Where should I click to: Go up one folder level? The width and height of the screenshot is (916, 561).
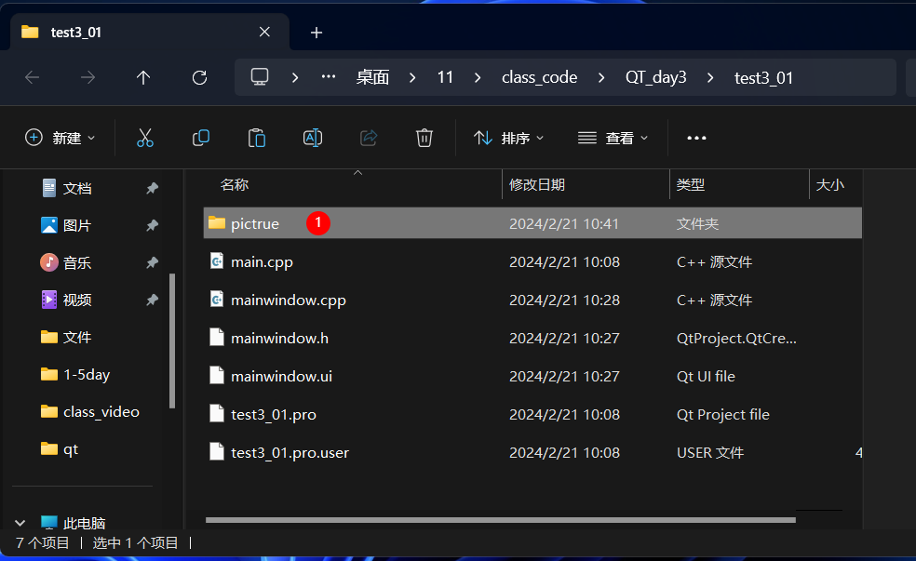tap(143, 77)
